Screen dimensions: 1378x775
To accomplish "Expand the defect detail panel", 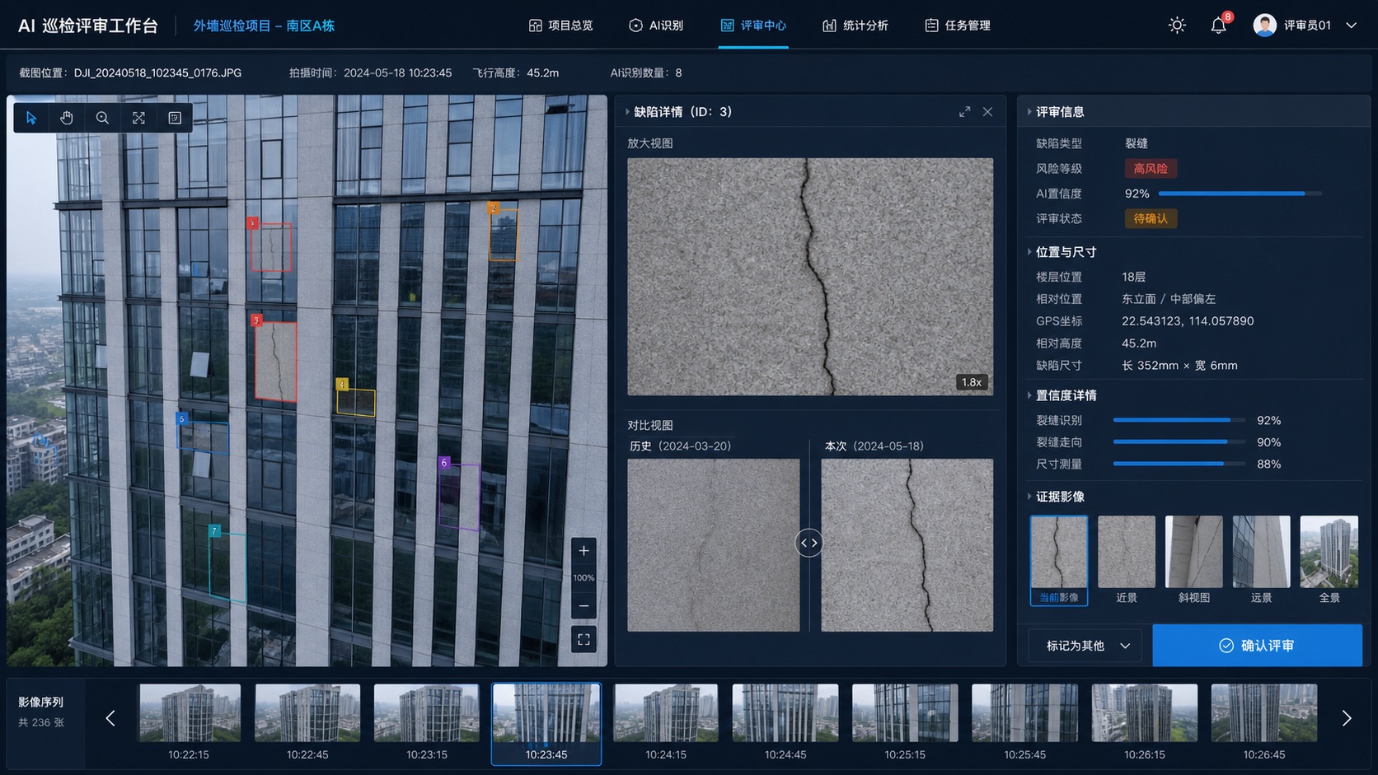I will 964,111.
